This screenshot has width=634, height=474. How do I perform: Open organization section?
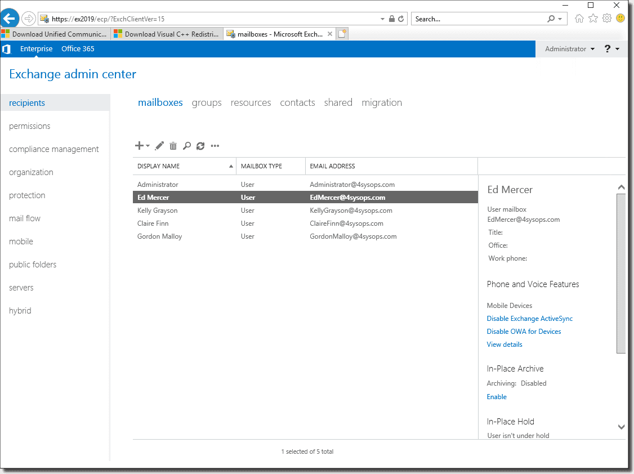point(31,172)
